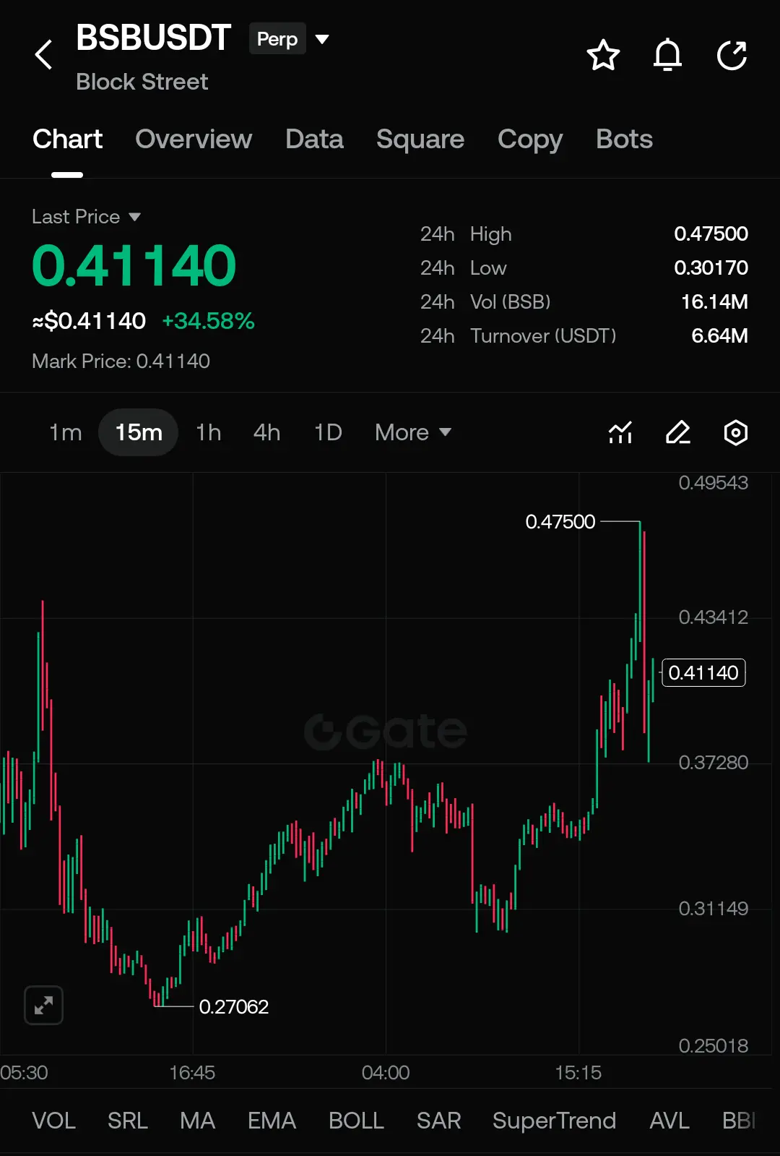The width and height of the screenshot is (780, 1156).
Task: Toggle the EMA indicator
Action: [x=272, y=1121]
